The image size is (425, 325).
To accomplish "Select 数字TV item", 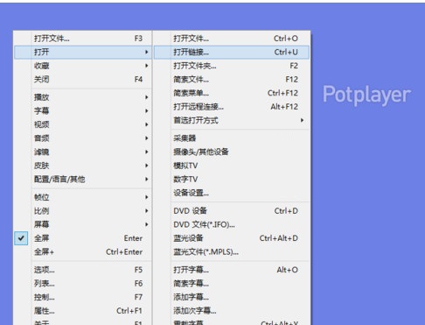I will pyautogui.click(x=232, y=180).
